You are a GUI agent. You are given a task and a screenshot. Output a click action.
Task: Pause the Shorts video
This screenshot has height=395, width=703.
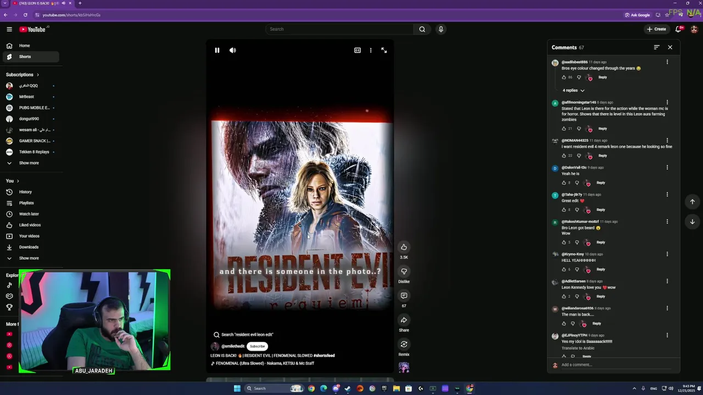point(217,50)
